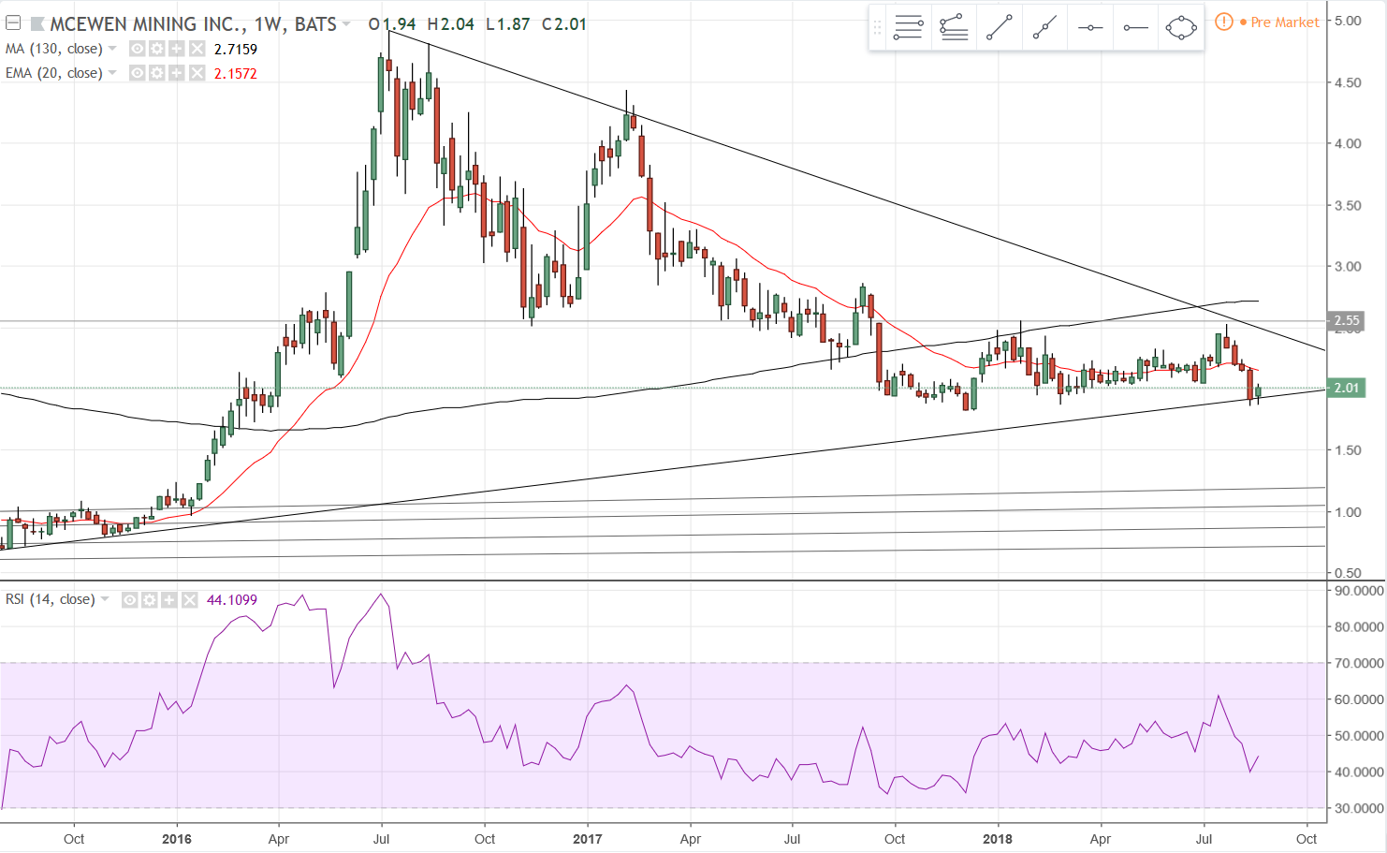The image size is (1387, 853).
Task: Open the MA (130, close) dropdown arrow
Action: coord(112,49)
